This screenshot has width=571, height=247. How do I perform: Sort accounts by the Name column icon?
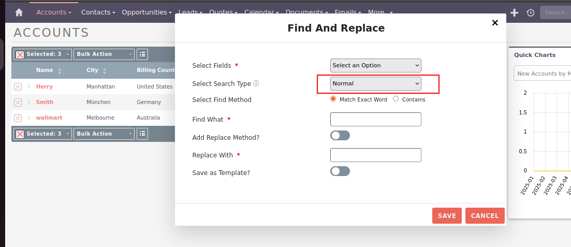[60, 70]
